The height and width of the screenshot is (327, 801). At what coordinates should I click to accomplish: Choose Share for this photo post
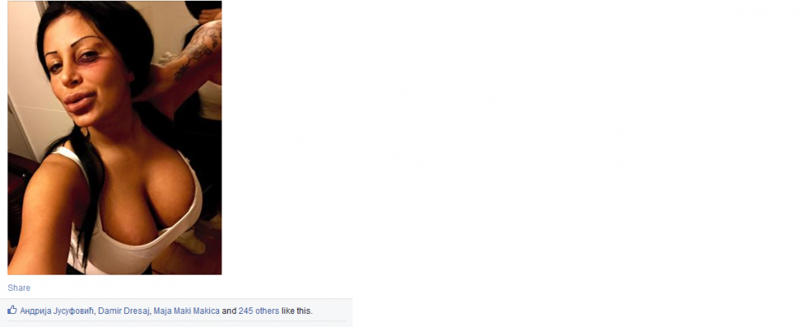[x=19, y=288]
